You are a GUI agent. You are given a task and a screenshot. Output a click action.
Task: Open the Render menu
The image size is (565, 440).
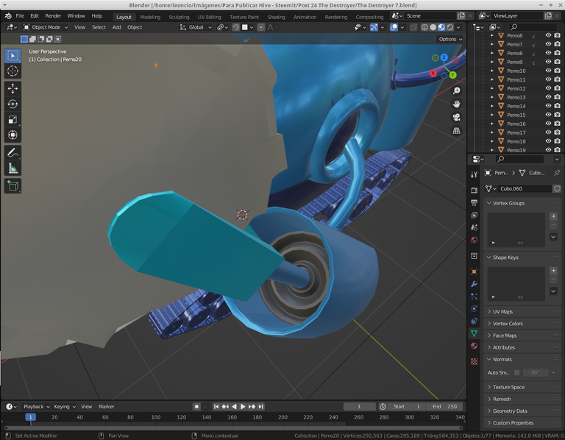[x=53, y=16]
